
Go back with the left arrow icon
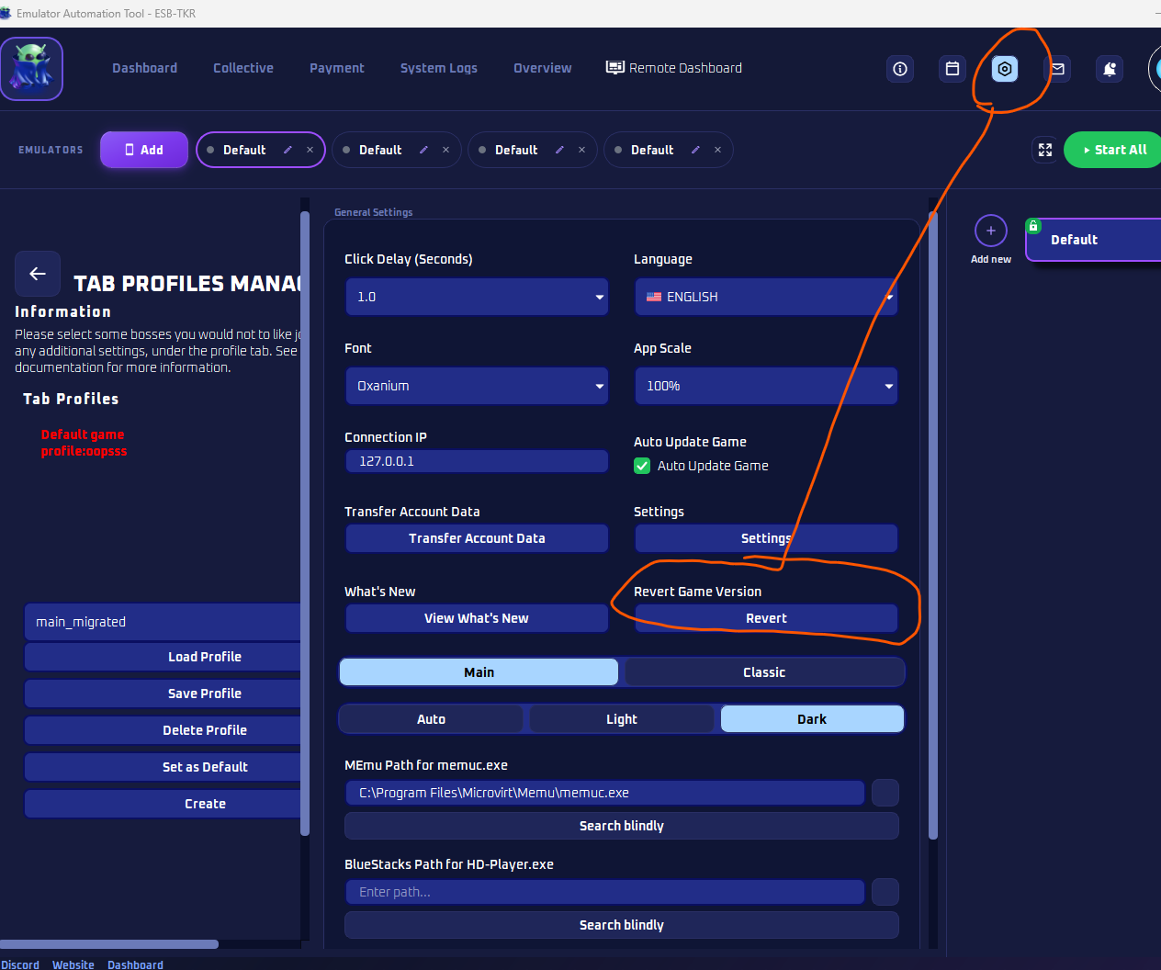coord(38,274)
